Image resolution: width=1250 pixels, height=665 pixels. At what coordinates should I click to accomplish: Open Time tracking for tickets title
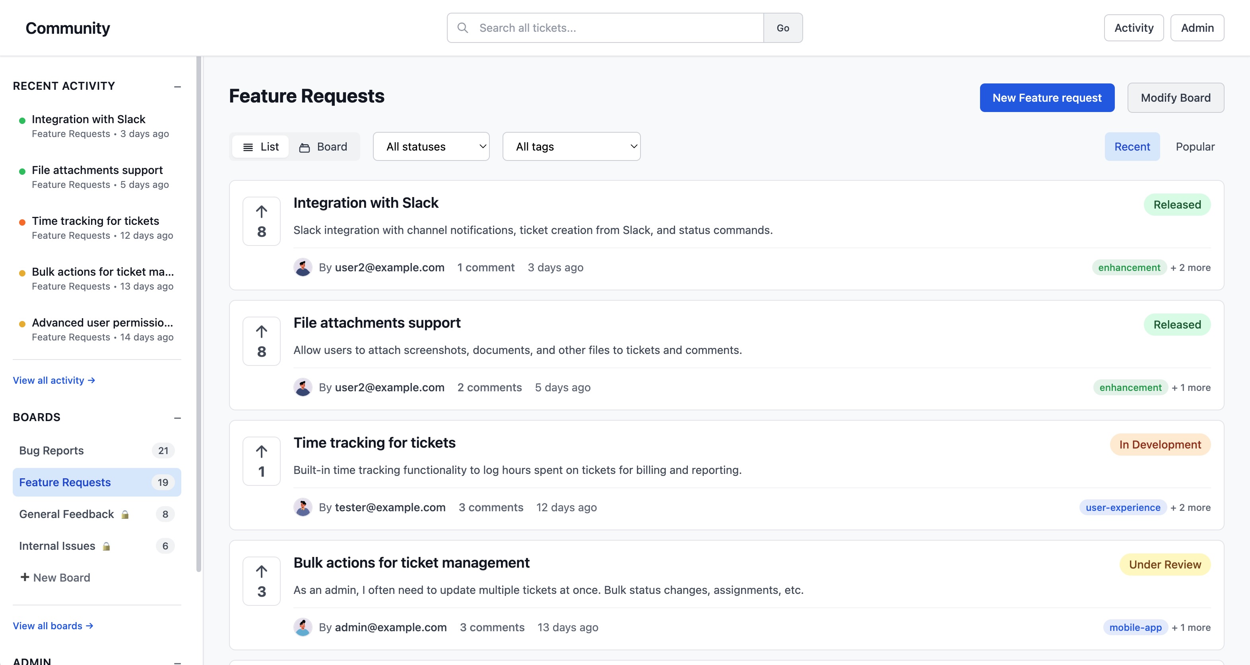pos(375,443)
